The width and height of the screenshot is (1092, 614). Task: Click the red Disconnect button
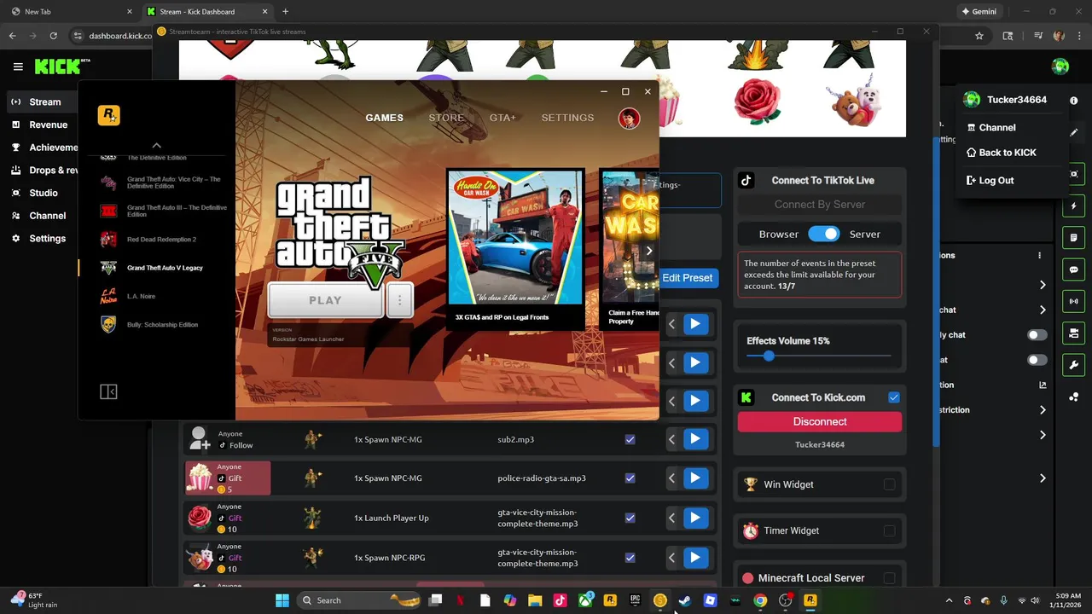tap(820, 421)
